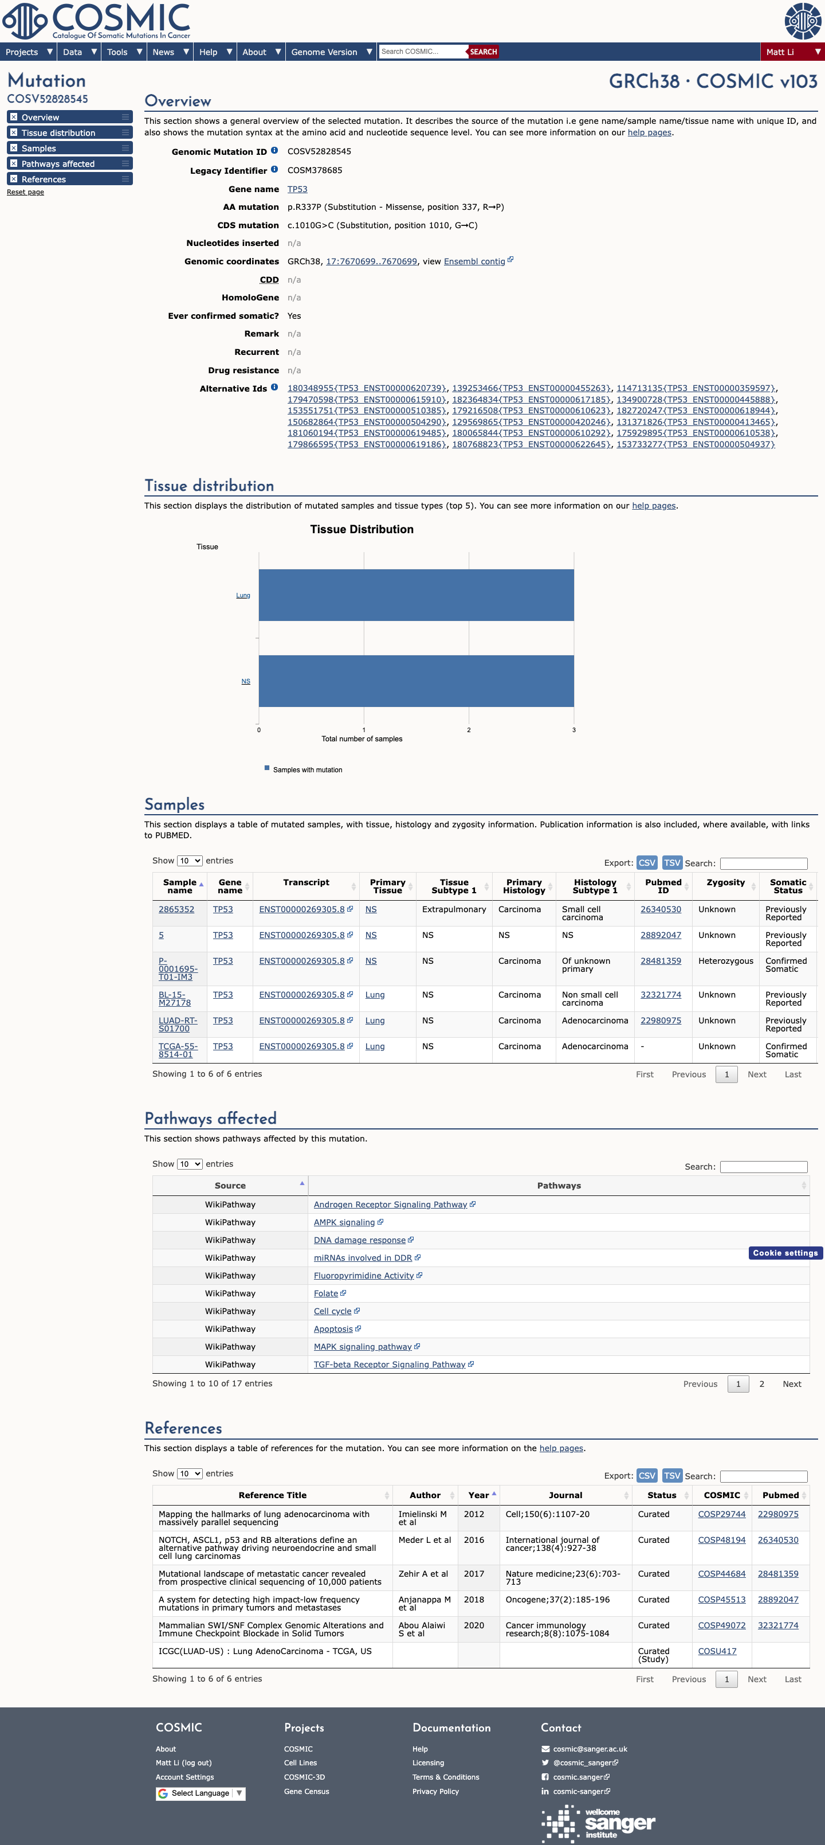Toggle the Pathways affected section checkbox
Image resolution: width=825 pixels, height=1845 pixels.
(x=14, y=163)
